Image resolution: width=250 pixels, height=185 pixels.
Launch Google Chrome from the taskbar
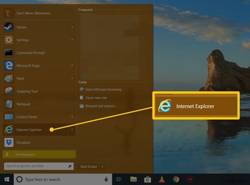click(176, 179)
